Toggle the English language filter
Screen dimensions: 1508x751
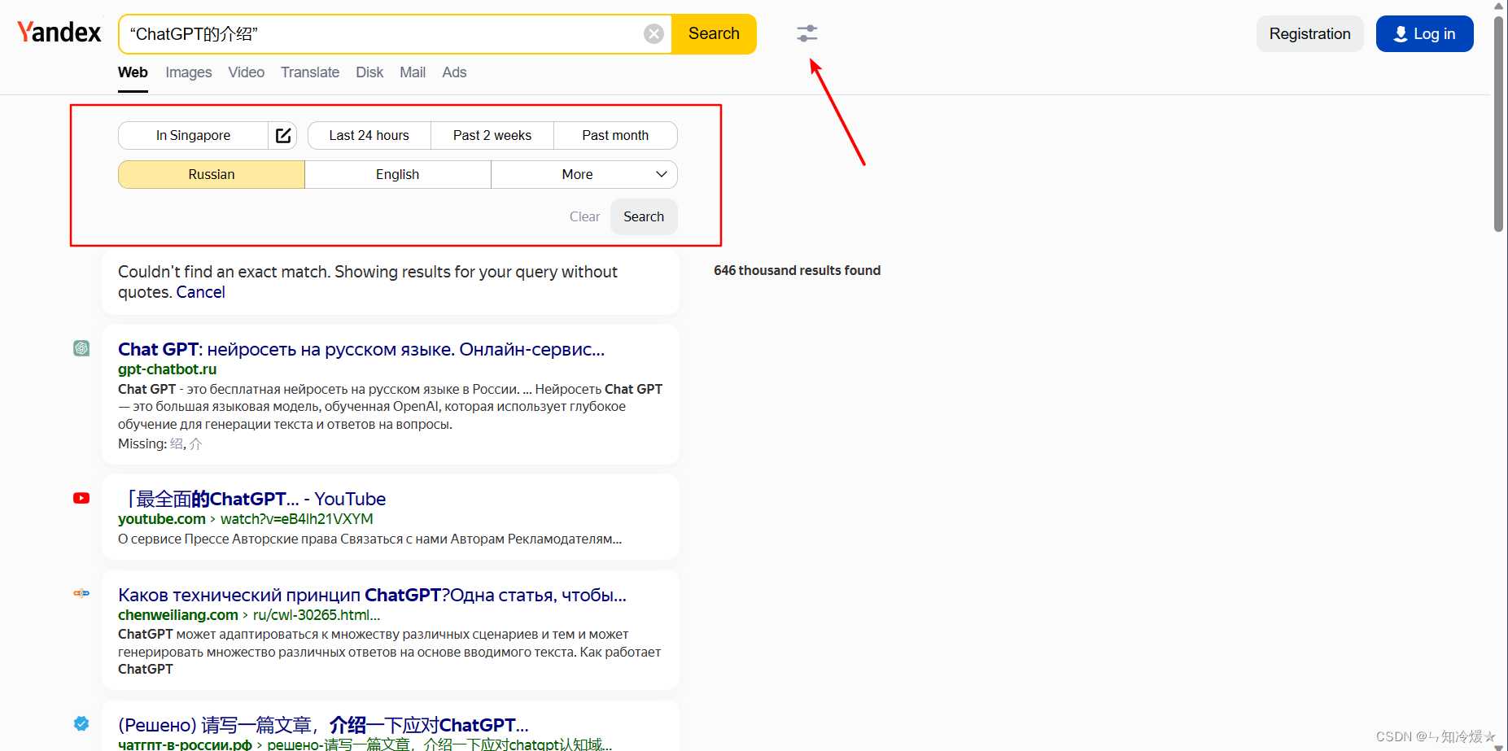(x=397, y=174)
